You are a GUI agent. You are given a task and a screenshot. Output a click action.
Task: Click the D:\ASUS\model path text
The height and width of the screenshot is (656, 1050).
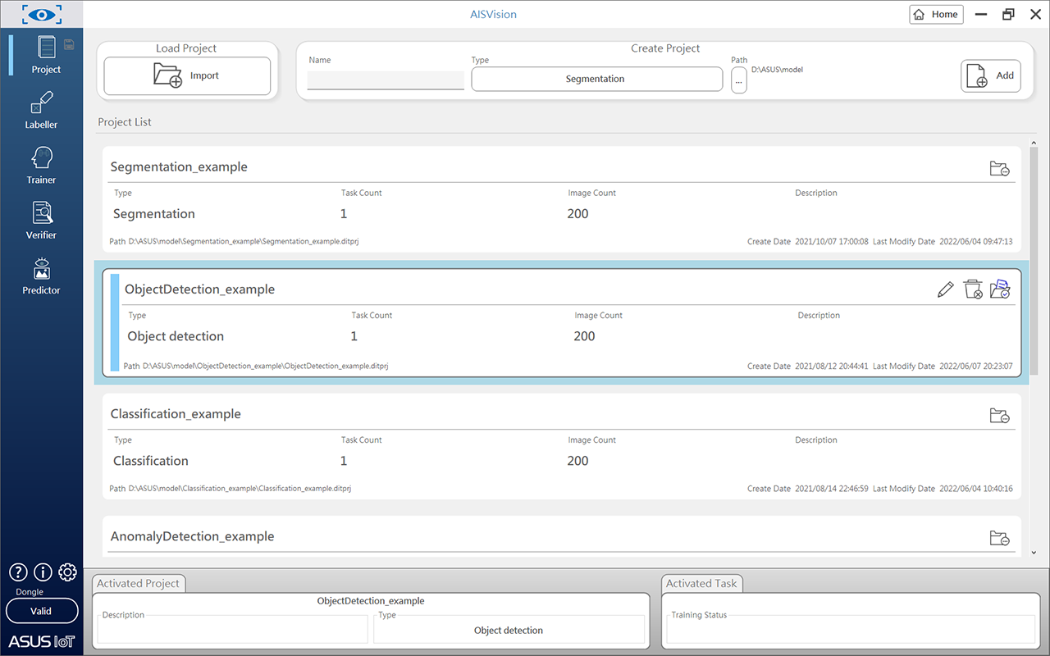pyautogui.click(x=777, y=70)
